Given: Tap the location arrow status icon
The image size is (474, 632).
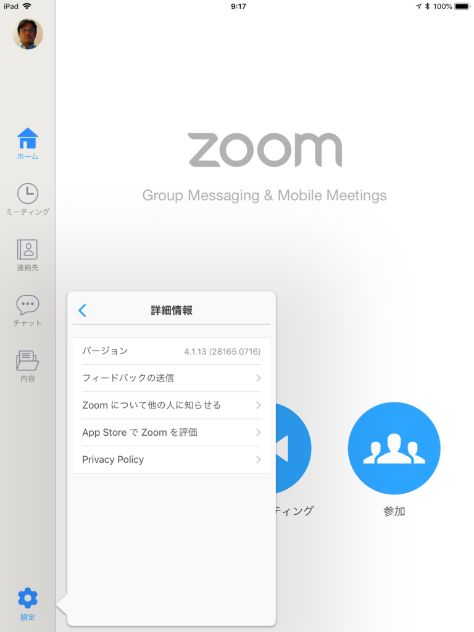Looking at the screenshot, I should (418, 6).
